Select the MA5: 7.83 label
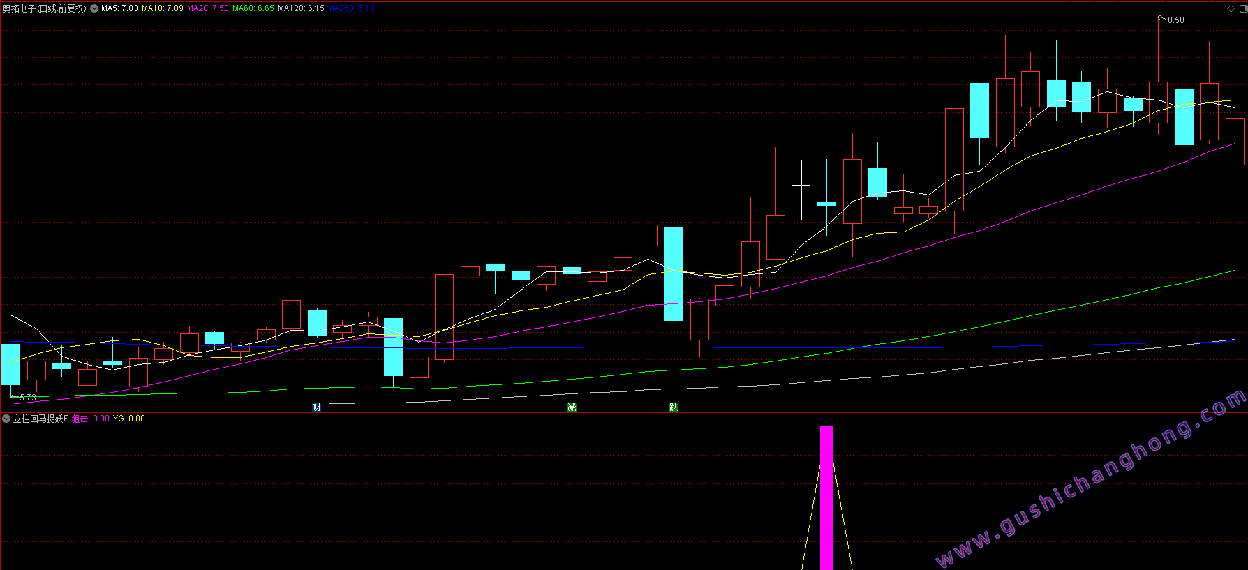 (119, 8)
